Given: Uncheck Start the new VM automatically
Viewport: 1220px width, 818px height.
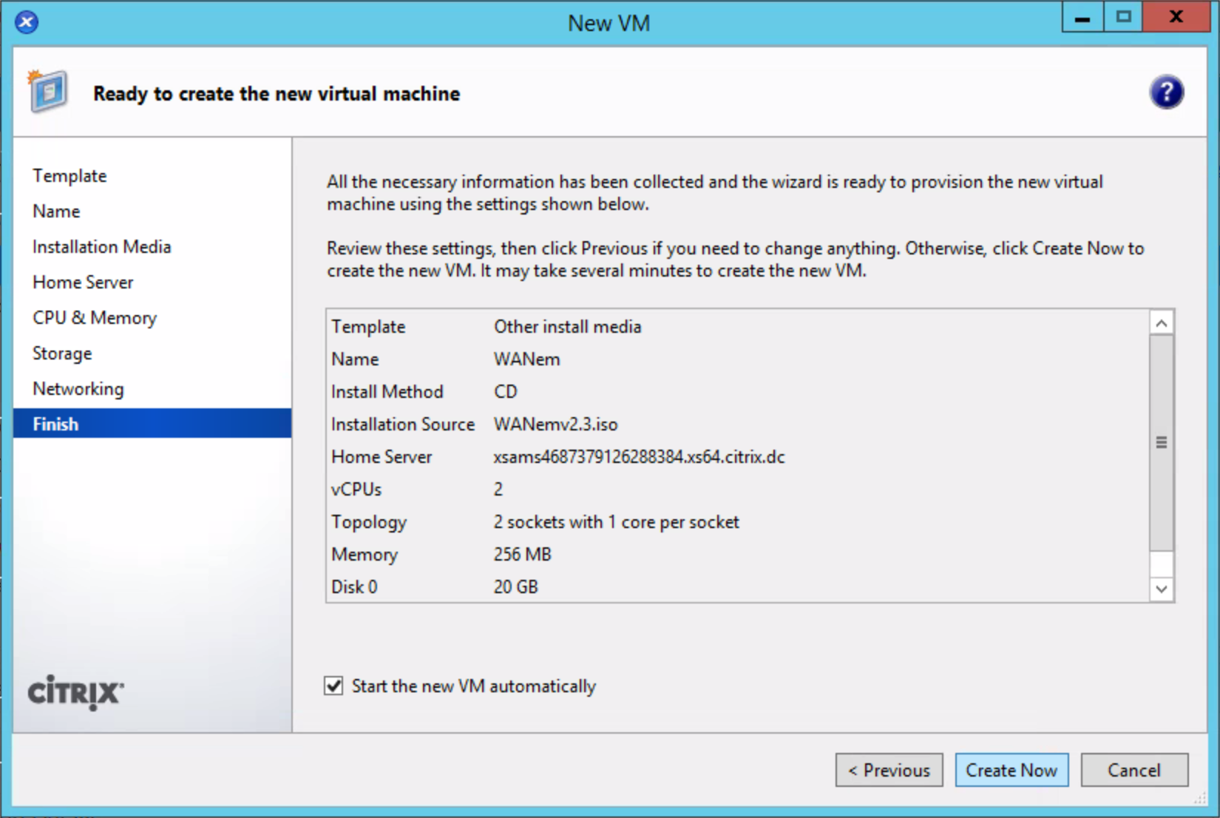Looking at the screenshot, I should (x=334, y=686).
